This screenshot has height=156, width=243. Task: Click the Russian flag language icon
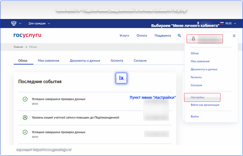point(222,23)
